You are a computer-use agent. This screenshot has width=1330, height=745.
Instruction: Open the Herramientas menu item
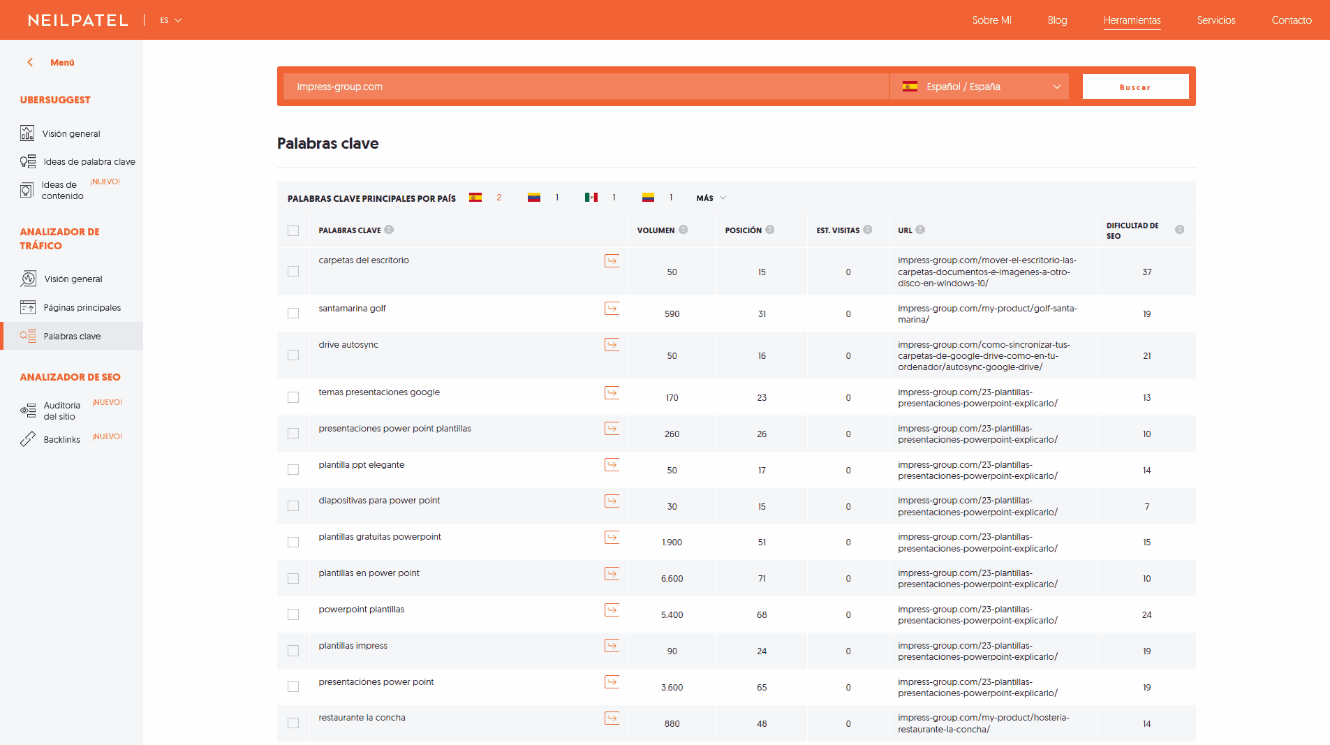(1132, 20)
